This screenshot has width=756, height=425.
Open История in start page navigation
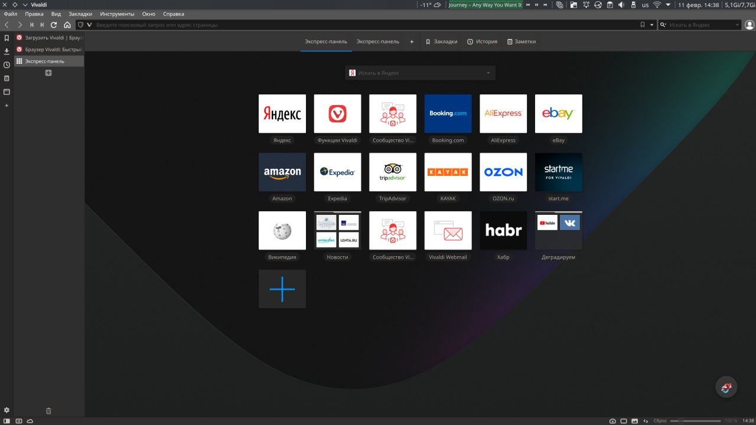point(482,41)
